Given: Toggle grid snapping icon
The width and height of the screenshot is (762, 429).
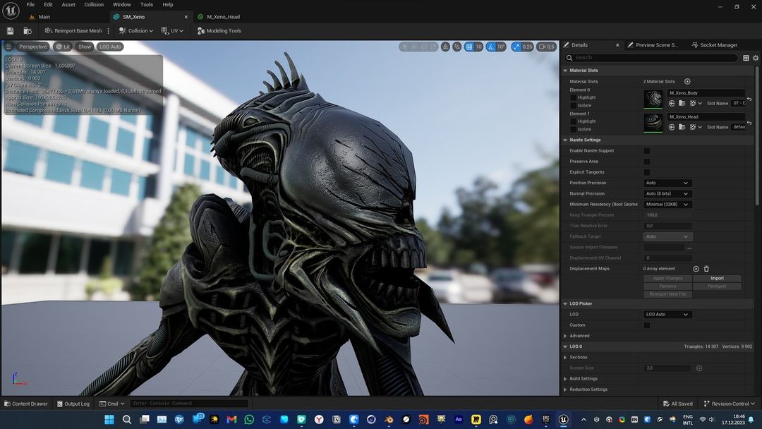Looking at the screenshot, I should coord(469,47).
